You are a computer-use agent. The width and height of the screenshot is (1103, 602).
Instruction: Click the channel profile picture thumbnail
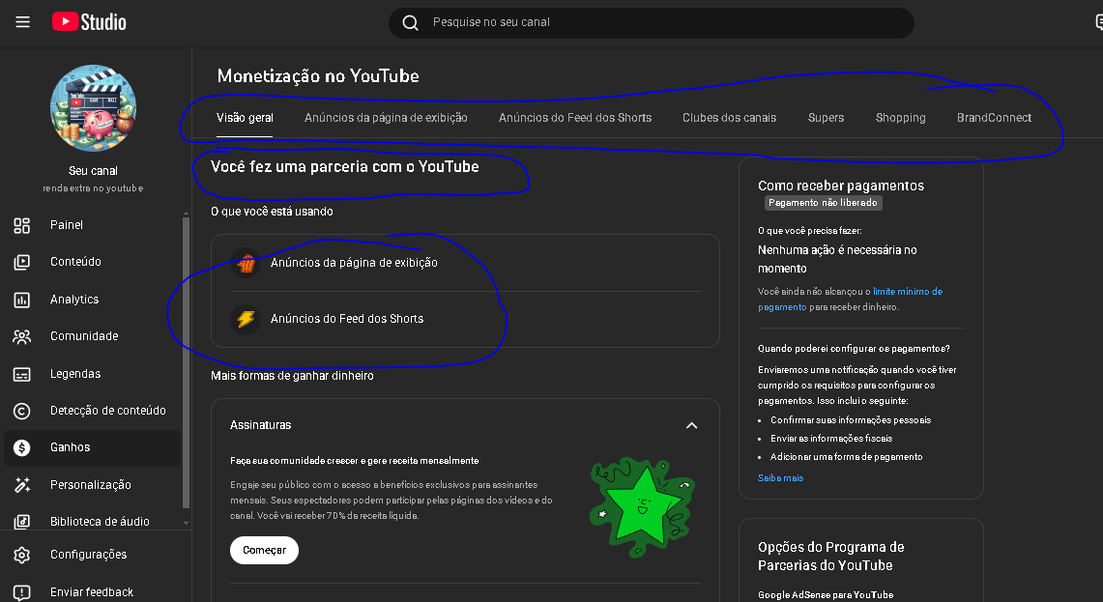93,108
